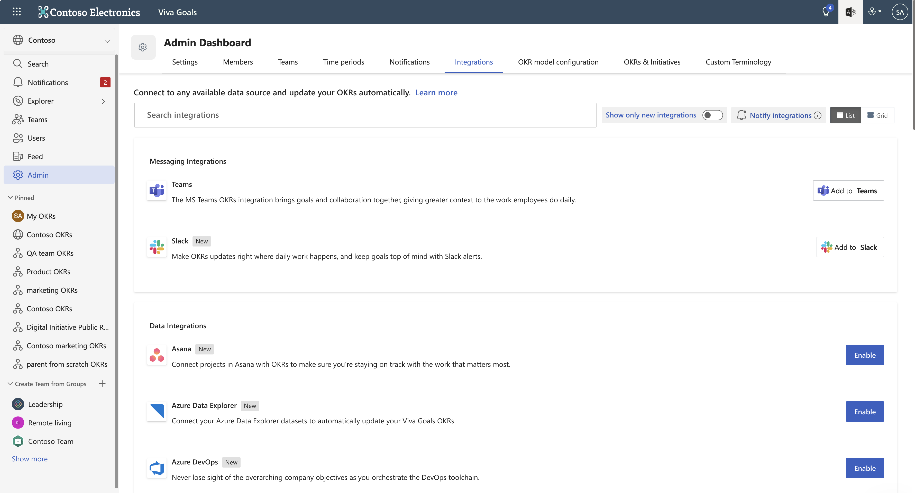
Task: Click the Azure Data Explorer logo
Action: [157, 412]
